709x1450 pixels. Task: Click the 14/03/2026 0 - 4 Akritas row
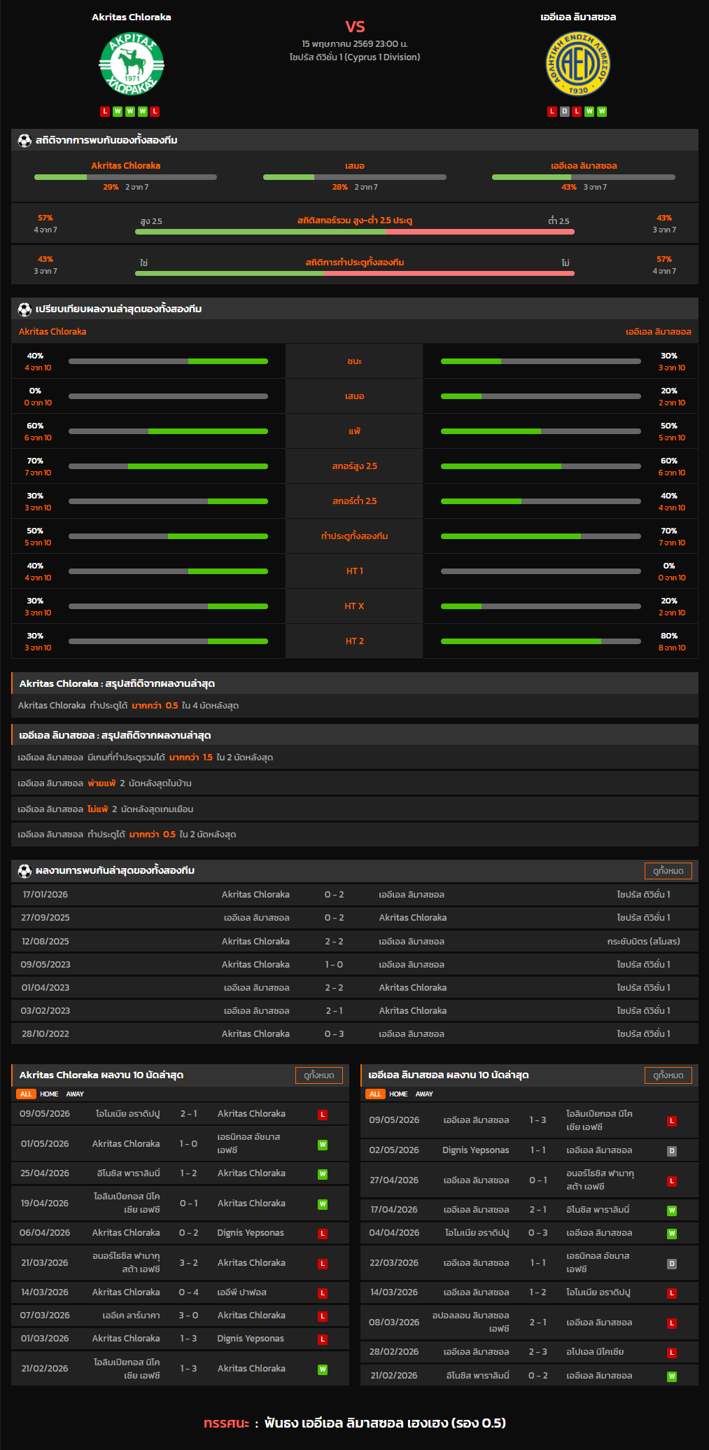tap(181, 1292)
